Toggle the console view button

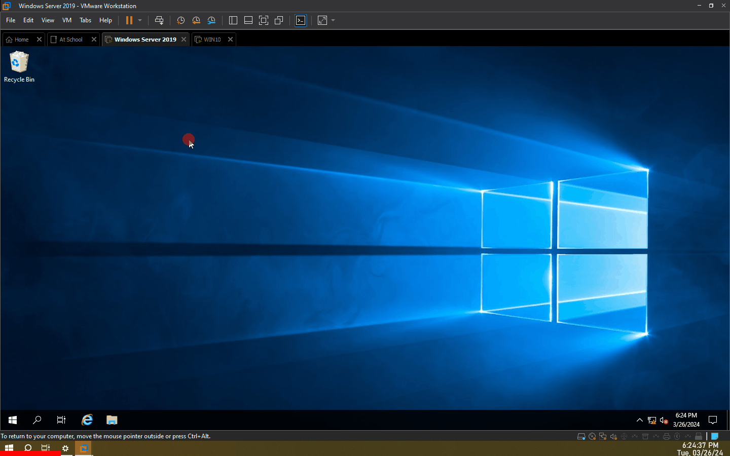[x=301, y=20]
